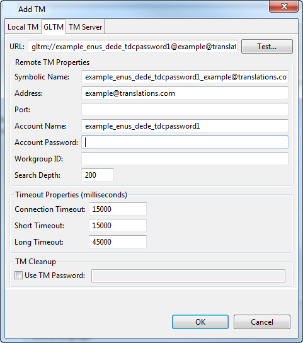
Task: Click the Account Password field
Action: (x=185, y=142)
